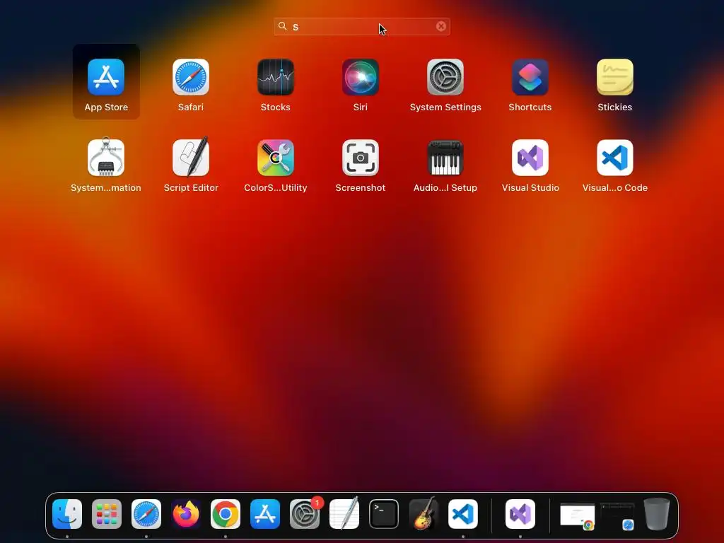
Task: Launch Terminal from the Dock
Action: click(x=384, y=514)
